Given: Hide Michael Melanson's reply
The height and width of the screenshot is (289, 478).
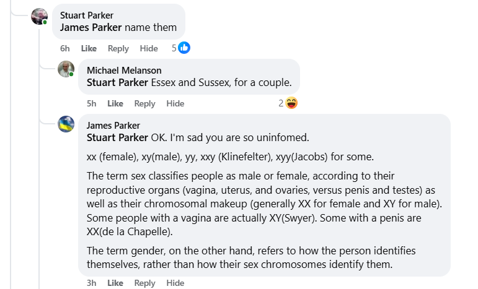Looking at the screenshot, I should pos(175,104).
